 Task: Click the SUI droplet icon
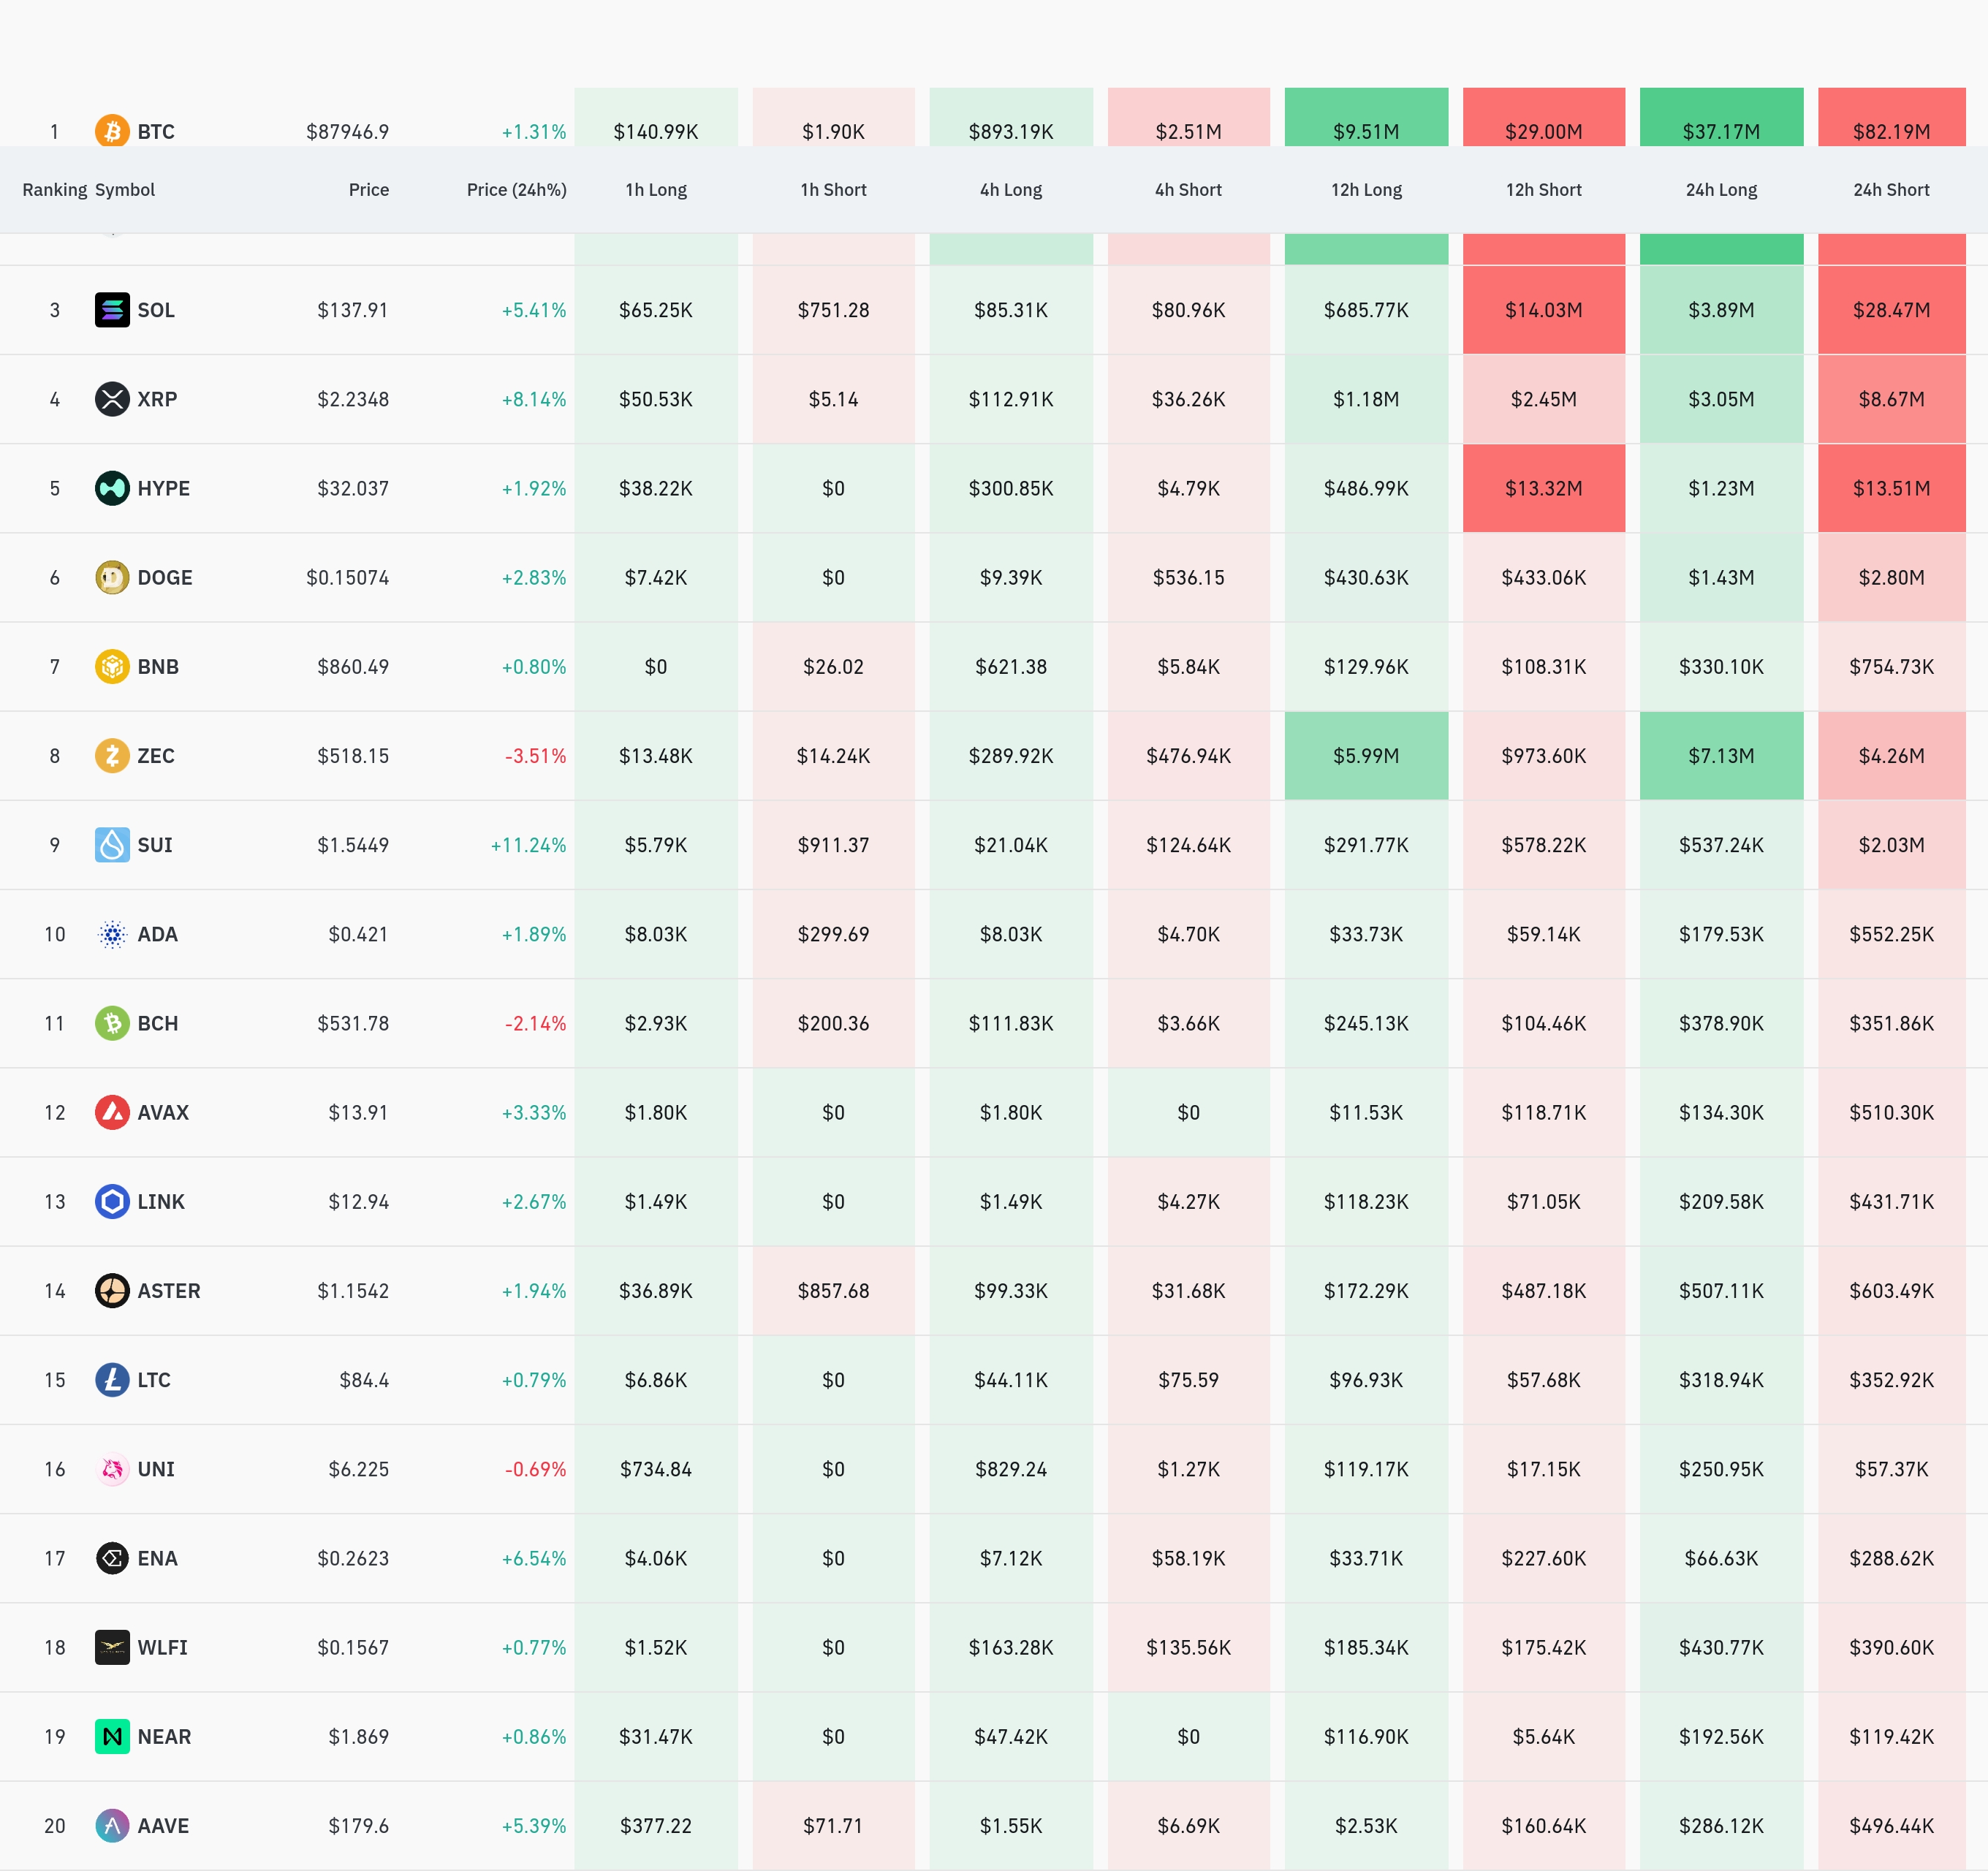112,845
